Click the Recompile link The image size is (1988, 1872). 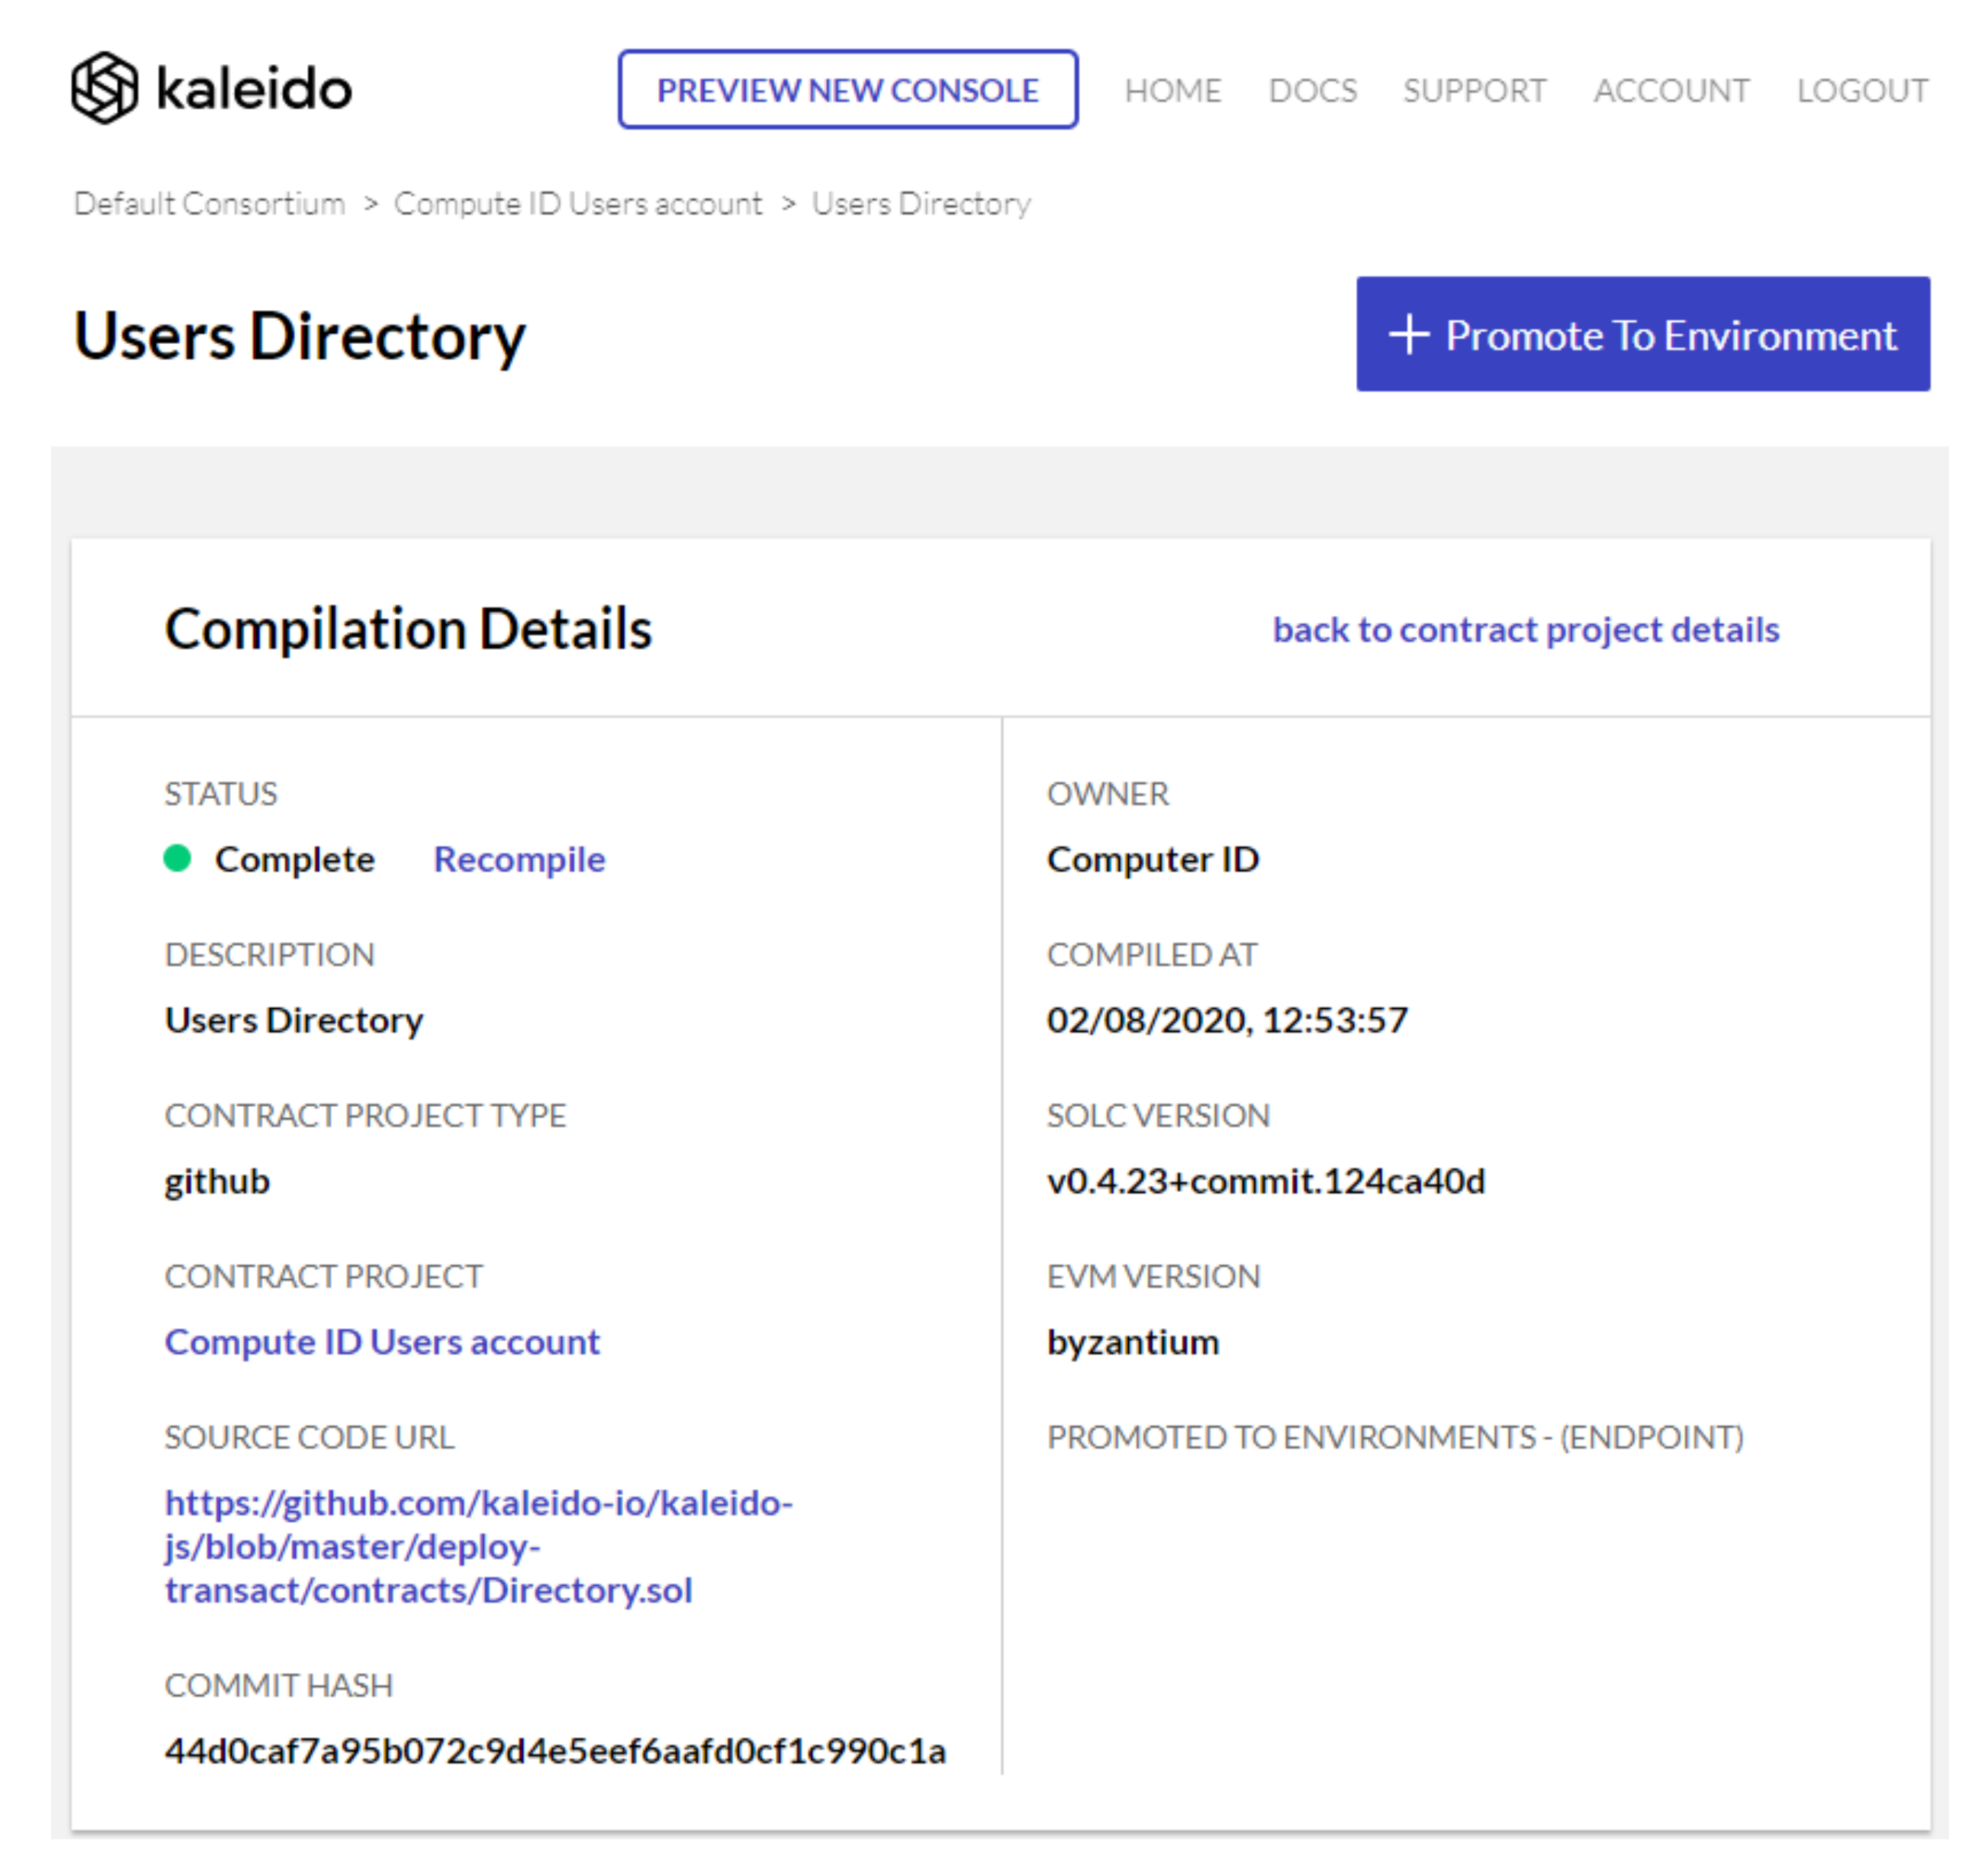click(x=519, y=860)
